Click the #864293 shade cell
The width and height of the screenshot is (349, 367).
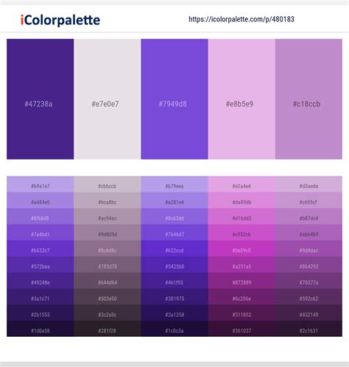[x=309, y=265]
